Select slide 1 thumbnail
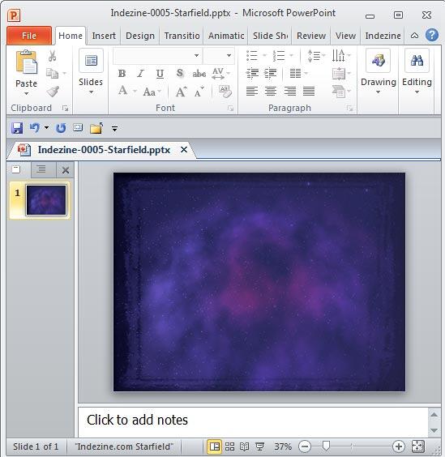This screenshot has height=457, width=445. [46, 200]
